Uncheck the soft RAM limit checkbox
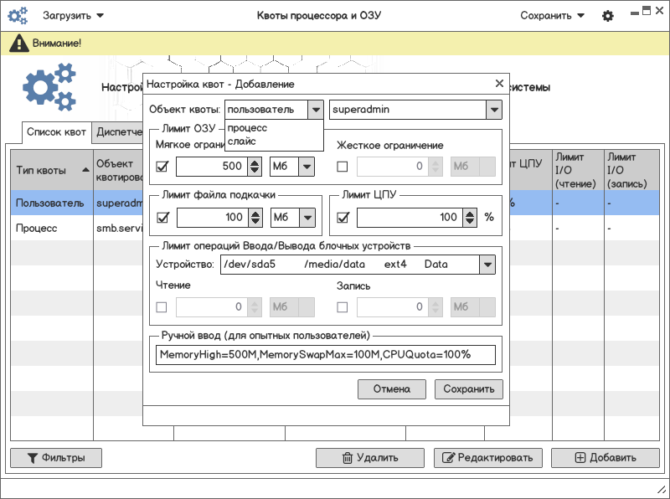 162,167
